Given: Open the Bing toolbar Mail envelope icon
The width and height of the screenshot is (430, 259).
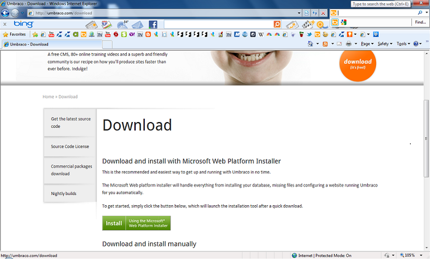Looking at the screenshot, I should (137, 25).
